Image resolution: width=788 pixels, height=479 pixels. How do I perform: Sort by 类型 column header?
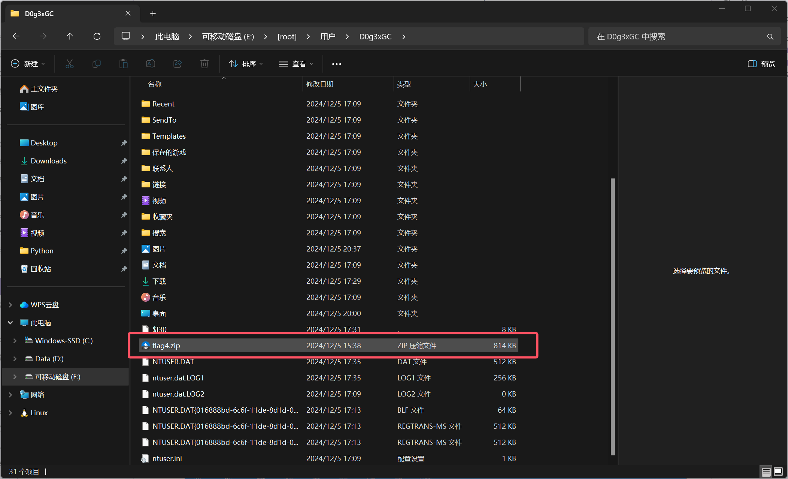point(431,84)
